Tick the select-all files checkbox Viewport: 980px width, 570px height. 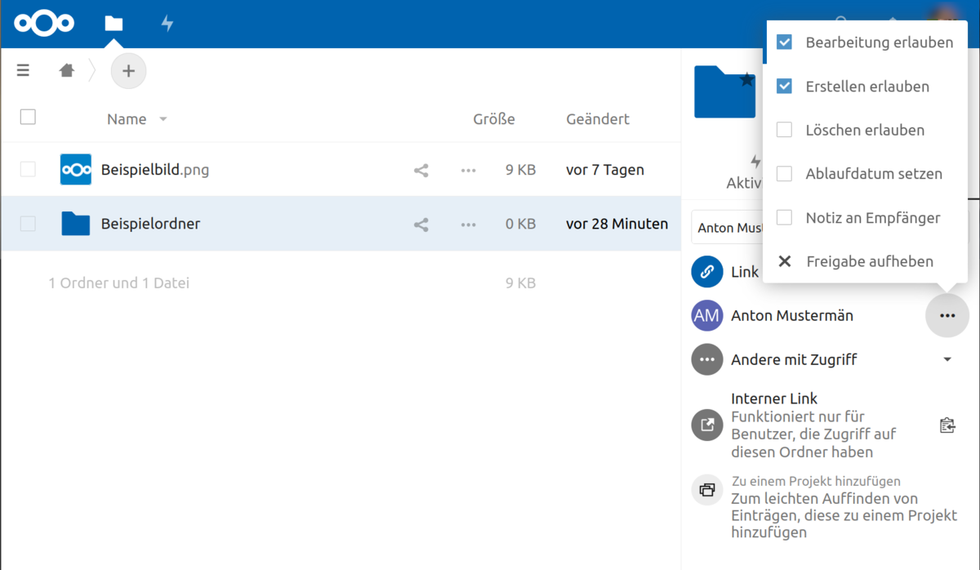click(x=28, y=118)
